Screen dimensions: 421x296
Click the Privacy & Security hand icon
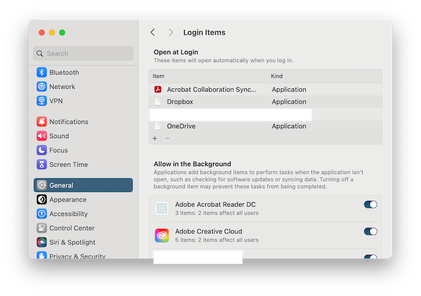pos(42,255)
